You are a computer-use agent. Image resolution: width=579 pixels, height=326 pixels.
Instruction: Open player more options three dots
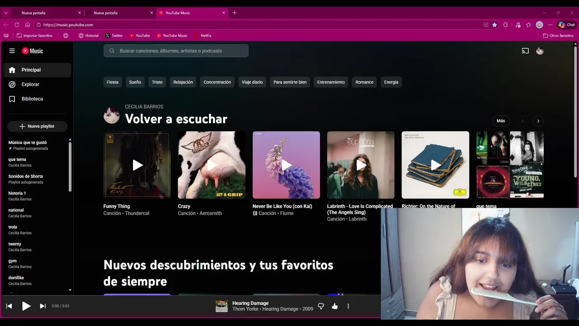pos(348,306)
